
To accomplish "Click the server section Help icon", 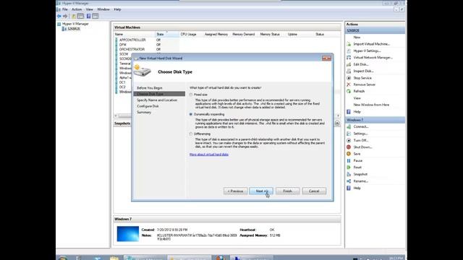I will click(x=349, y=112).
